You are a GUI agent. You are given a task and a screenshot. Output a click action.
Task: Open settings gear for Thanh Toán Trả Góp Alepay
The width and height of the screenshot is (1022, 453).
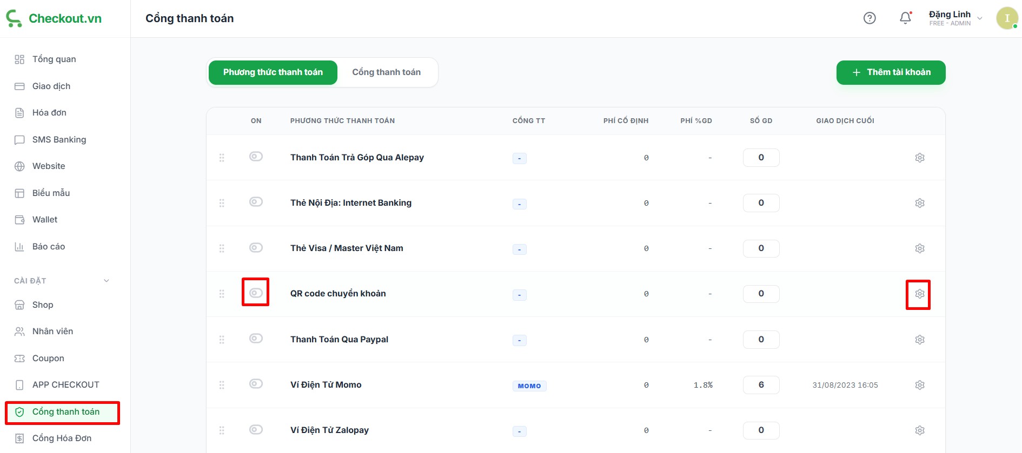tap(919, 158)
